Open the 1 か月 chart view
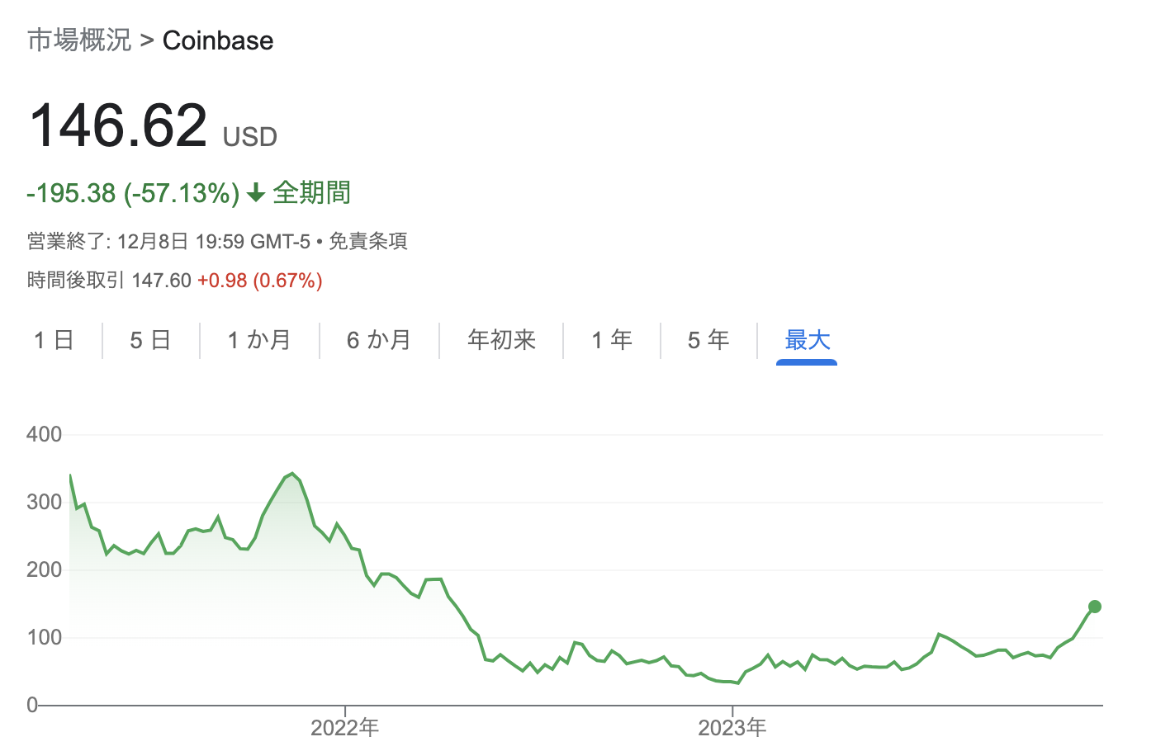 point(258,339)
